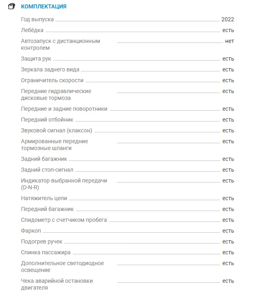Click the Зеркала заднего вида label
This screenshot has height=296, width=255.
point(50,70)
